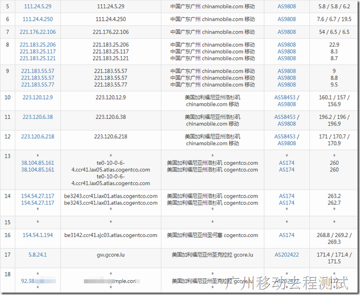Select latency 171 / 170.7 / 170.9 in hop 12
Viewport: 360px width, 295px height.
click(334, 140)
